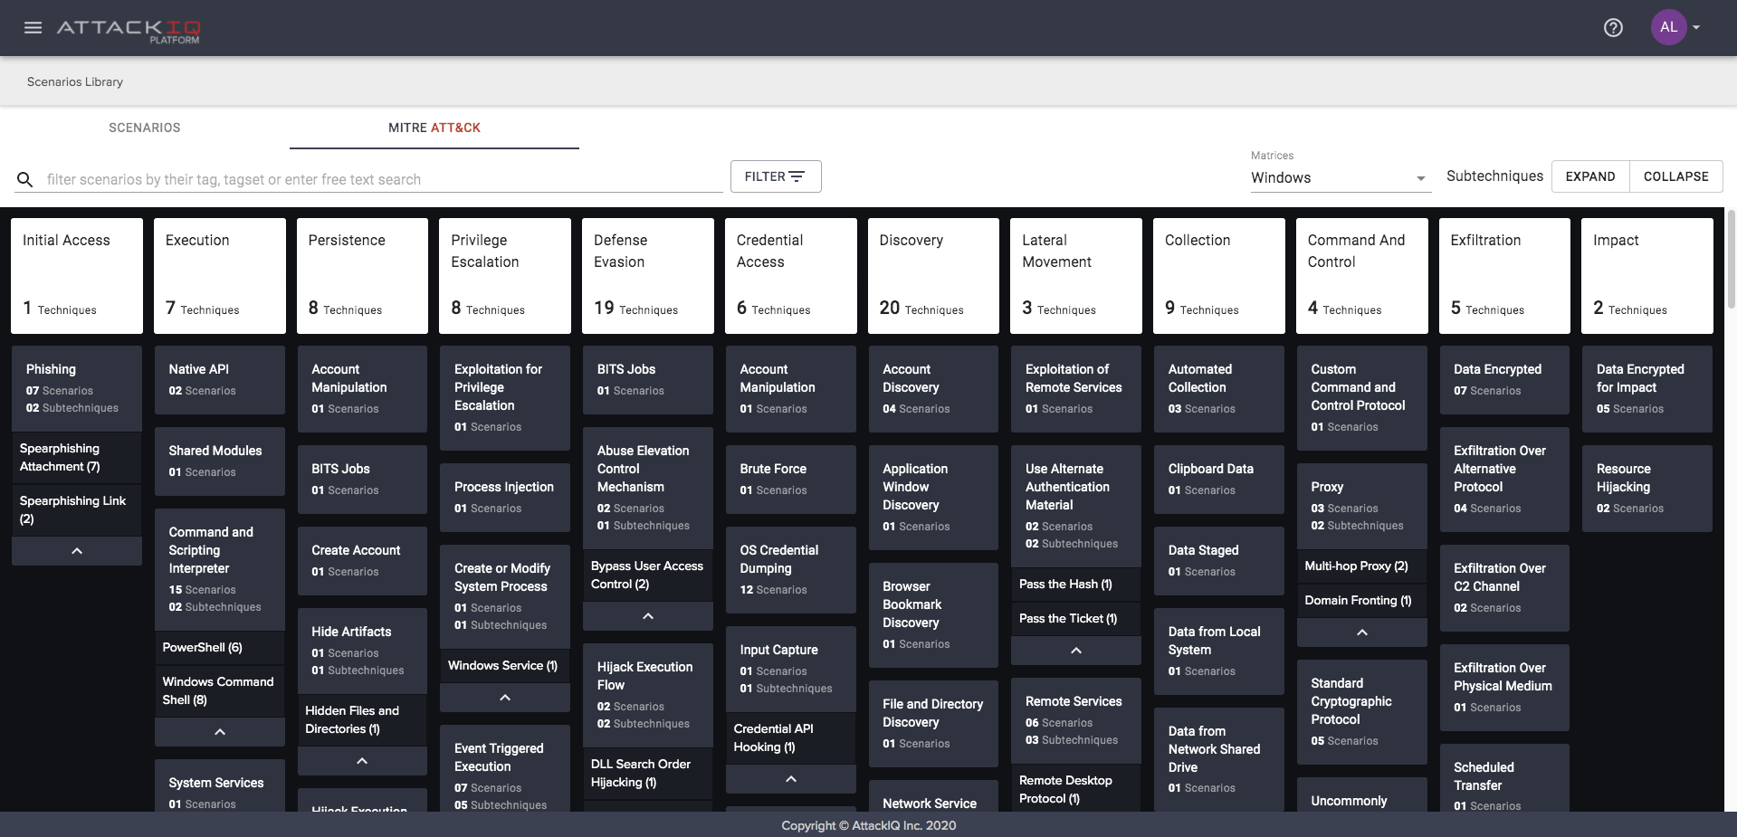Select the MITRE ATT&CK tab
The image size is (1737, 837).
coord(434,128)
